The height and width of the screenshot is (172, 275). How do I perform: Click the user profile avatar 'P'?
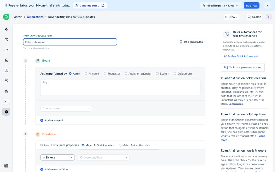tap(269, 17)
